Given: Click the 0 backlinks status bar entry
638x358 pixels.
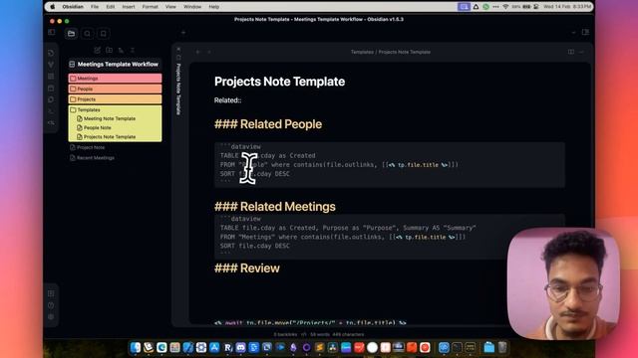Looking at the screenshot, I should (285, 334).
